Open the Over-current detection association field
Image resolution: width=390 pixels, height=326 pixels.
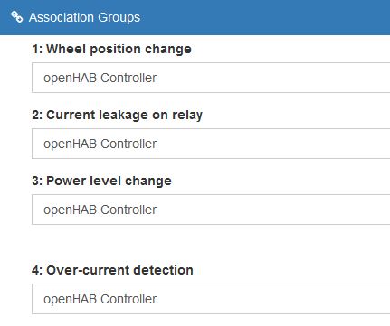[x=211, y=299]
